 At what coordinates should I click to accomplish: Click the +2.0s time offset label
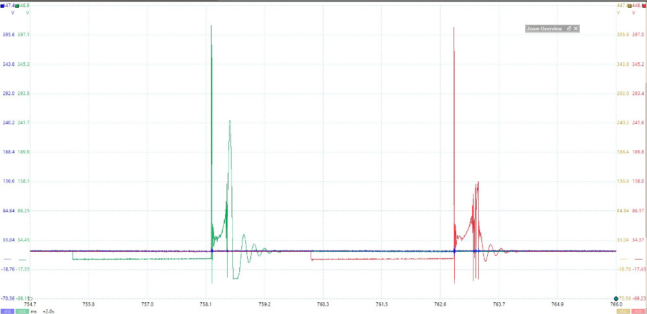click(x=49, y=311)
